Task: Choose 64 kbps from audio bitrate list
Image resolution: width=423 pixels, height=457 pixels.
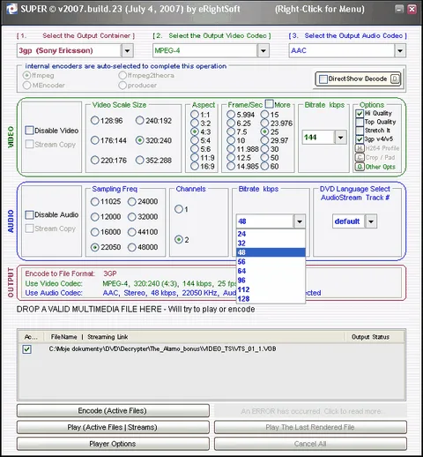Action: point(271,271)
